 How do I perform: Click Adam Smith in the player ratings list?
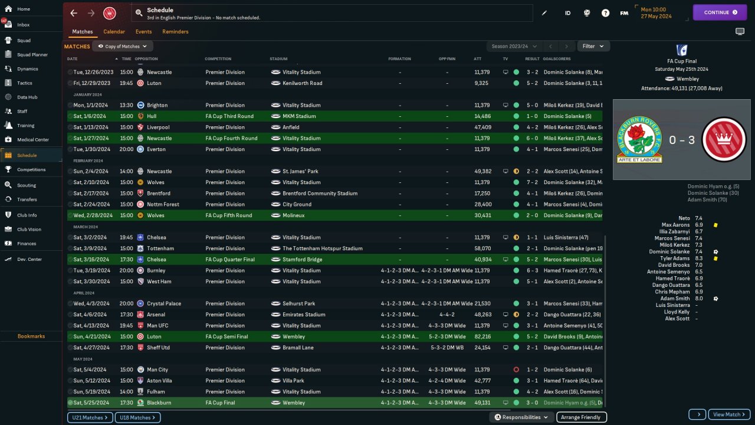pyautogui.click(x=676, y=299)
